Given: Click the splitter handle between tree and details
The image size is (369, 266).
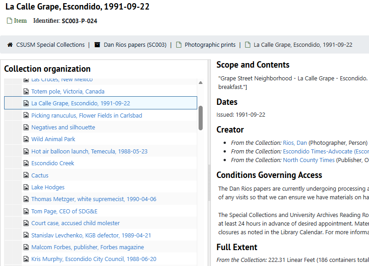Looking at the screenshot, I should coord(209,183).
